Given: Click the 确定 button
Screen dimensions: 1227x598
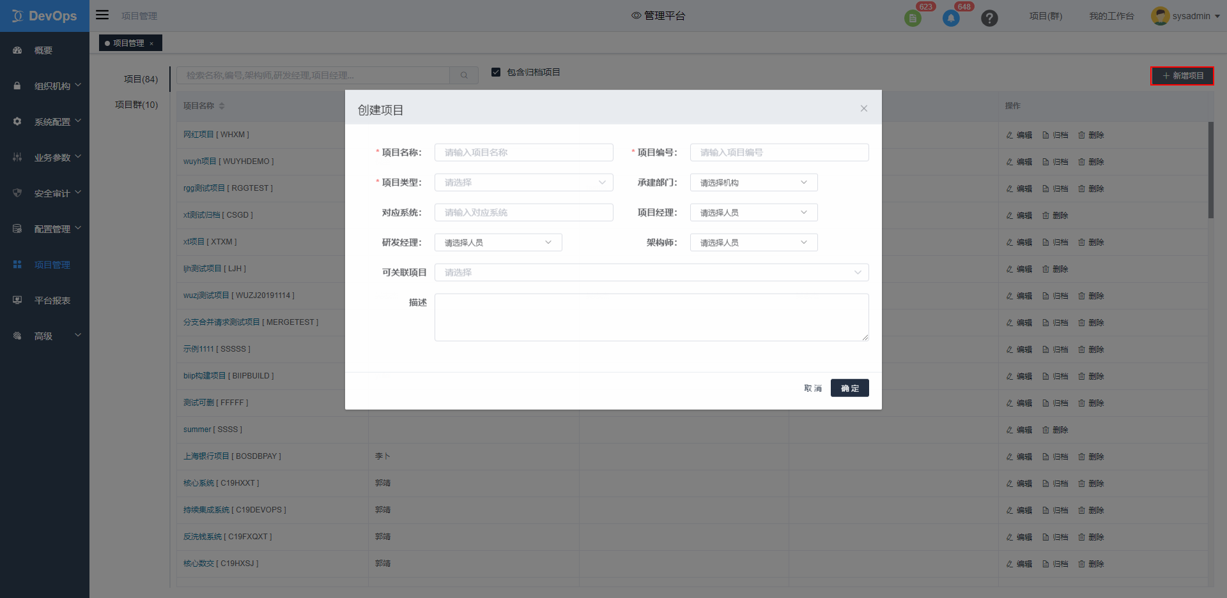Looking at the screenshot, I should coord(850,388).
